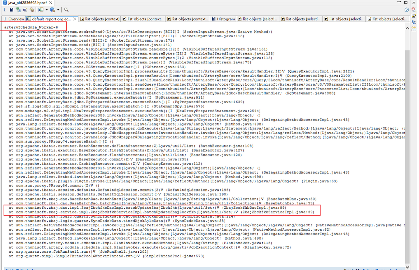Image resolution: width=419 pixels, height=270 pixels.
Task: Switch to the Overview tab
Action: (x=14, y=19)
